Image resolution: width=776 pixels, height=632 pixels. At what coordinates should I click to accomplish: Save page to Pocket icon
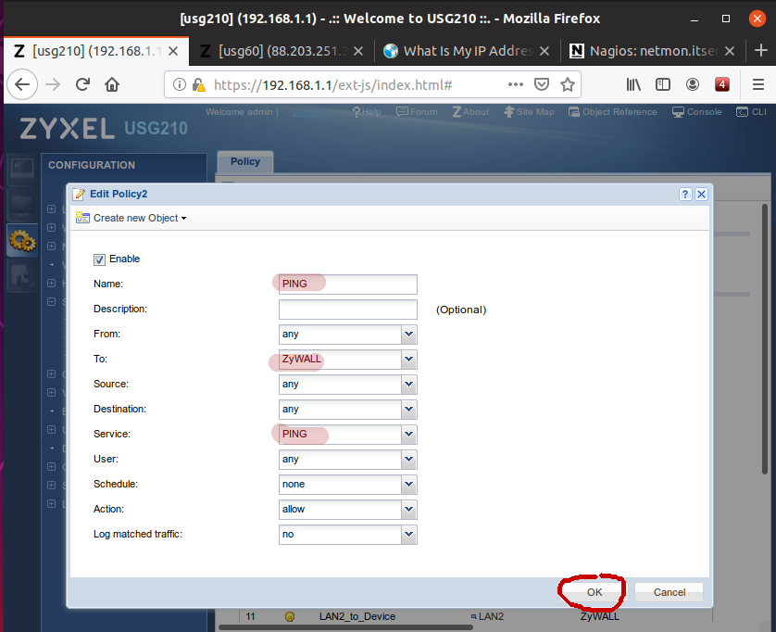[x=542, y=84]
